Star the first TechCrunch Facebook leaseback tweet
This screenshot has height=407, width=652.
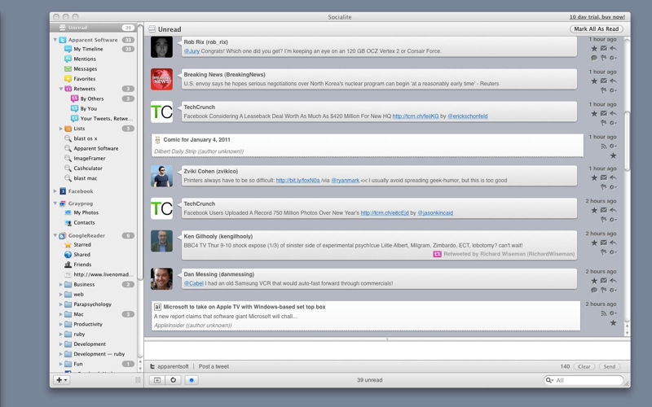point(594,113)
